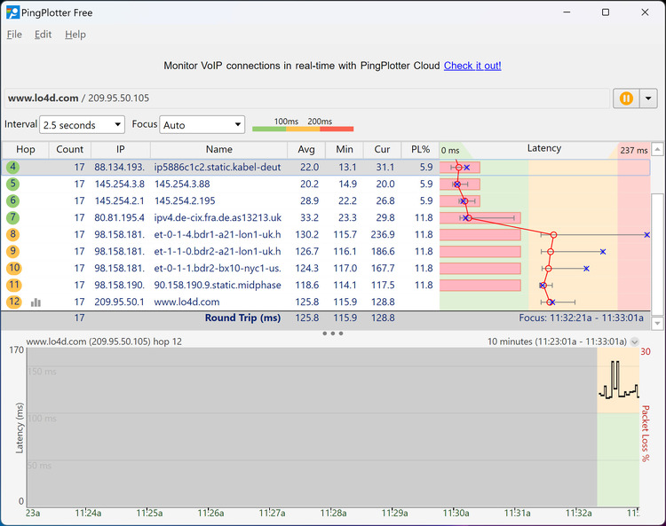Click the scroll up arrow of hop list
Viewport: 666px width, 526px height.
[657, 149]
